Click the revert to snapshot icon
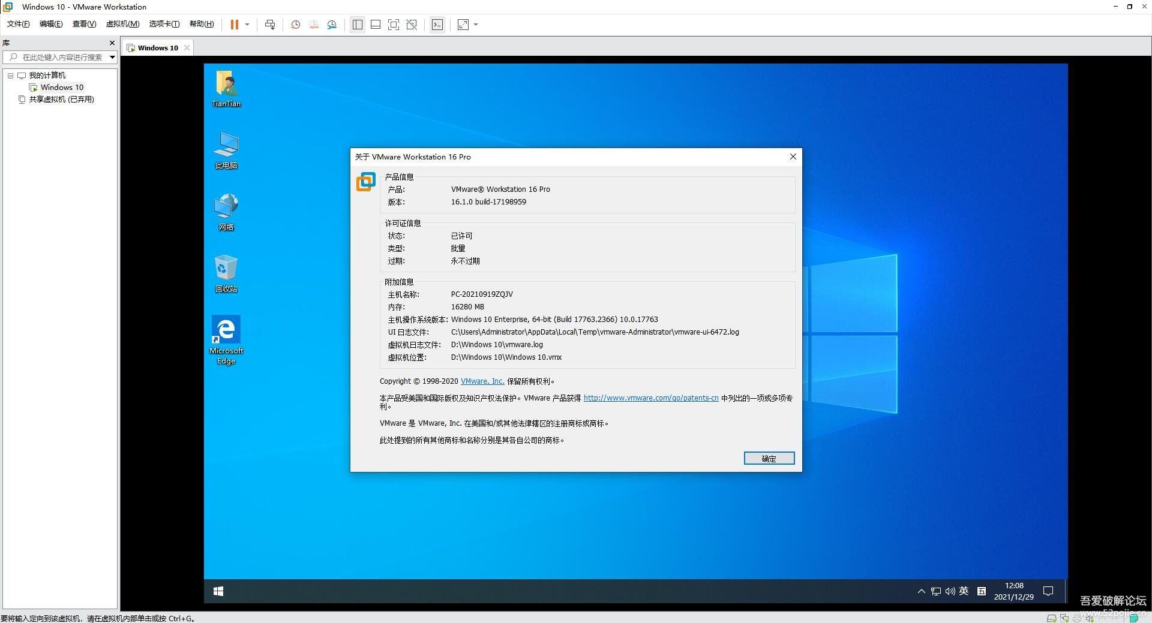 click(x=314, y=25)
